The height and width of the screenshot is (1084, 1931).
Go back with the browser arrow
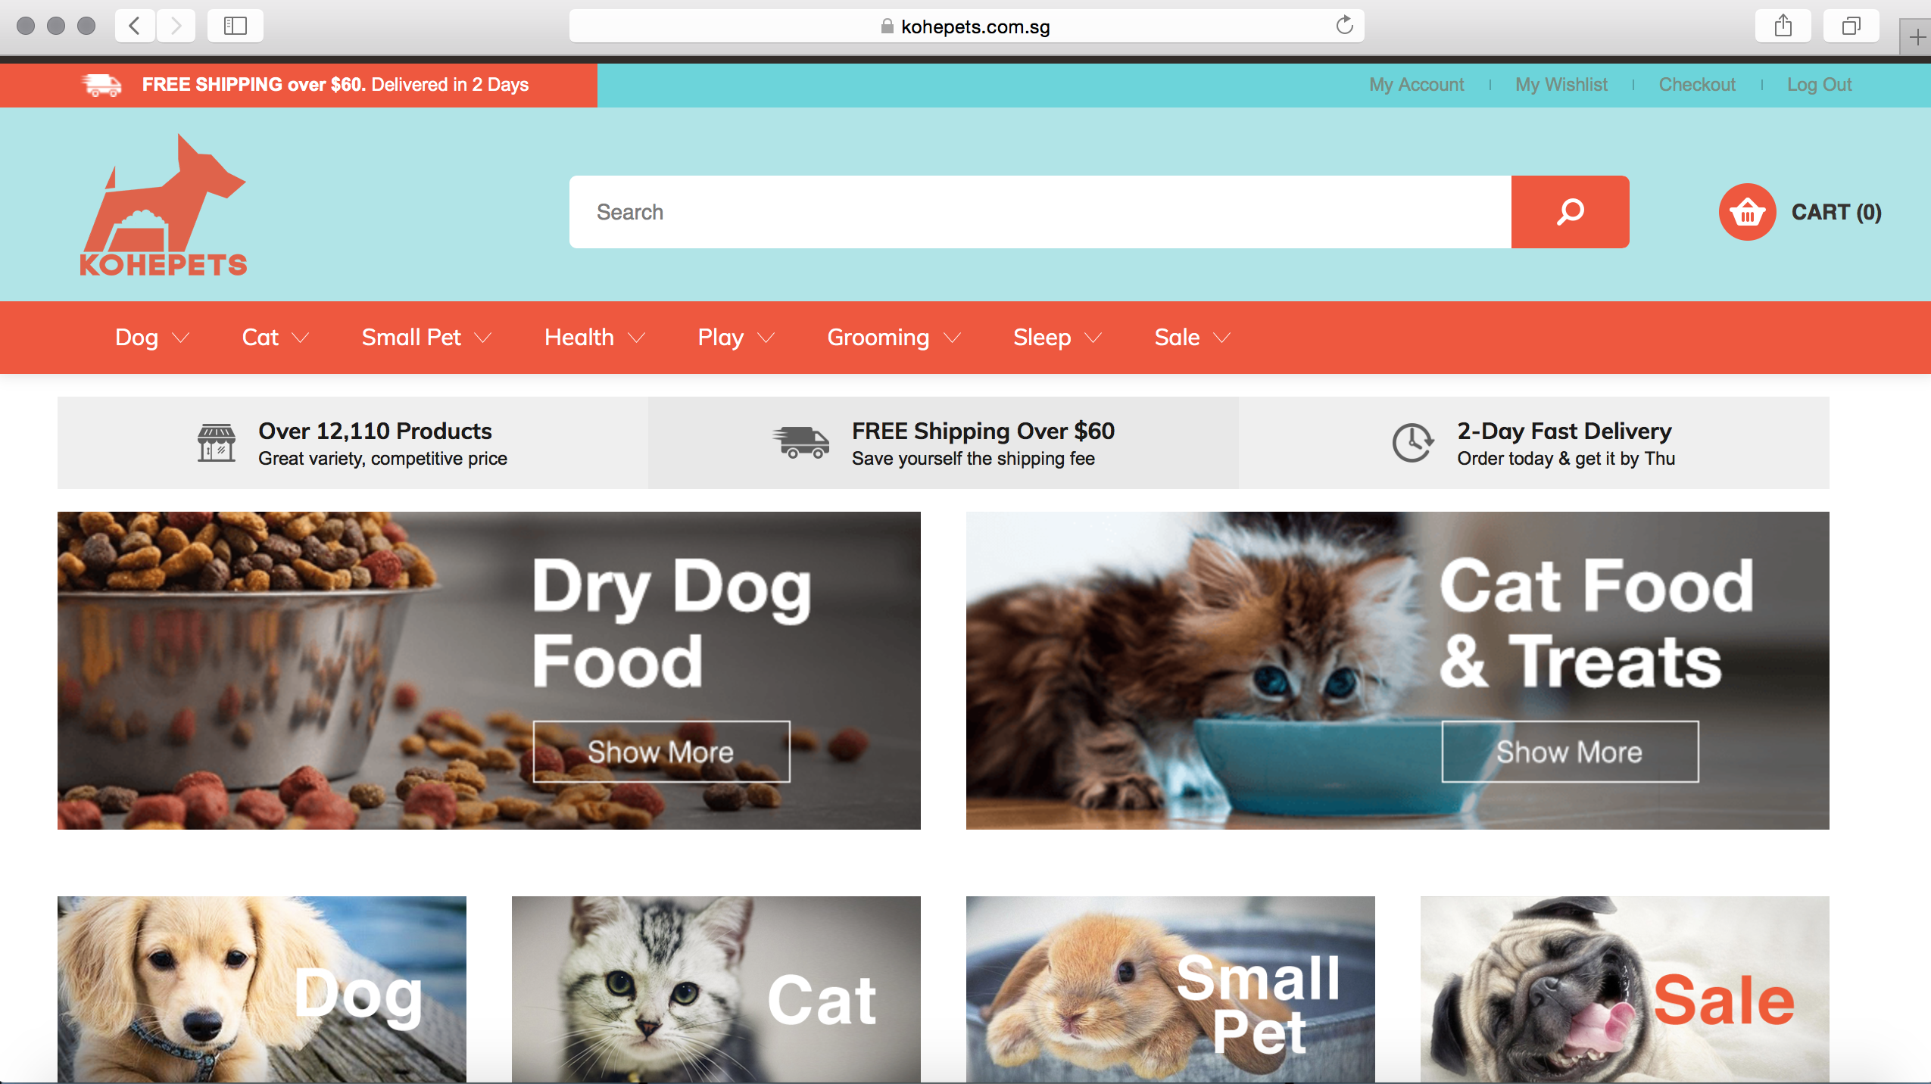tap(135, 26)
